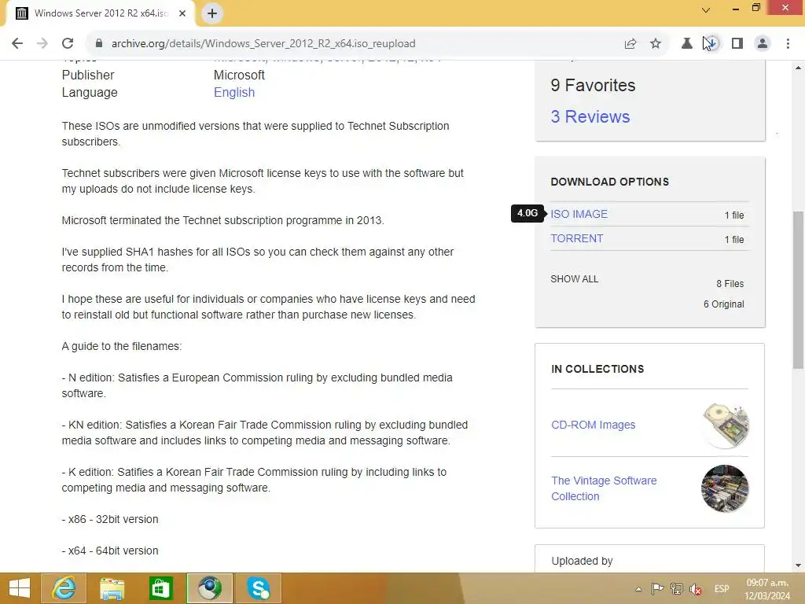The height and width of the screenshot is (604, 805).
Task: Click the muted volume tray icon
Action: (x=697, y=588)
